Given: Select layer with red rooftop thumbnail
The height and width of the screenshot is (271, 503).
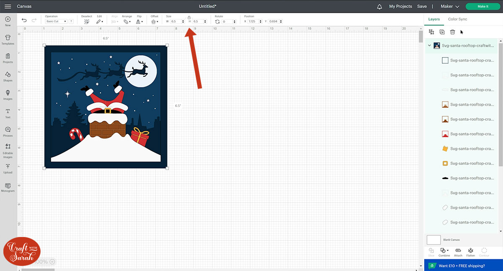Looking at the screenshot, I should 445,134.
